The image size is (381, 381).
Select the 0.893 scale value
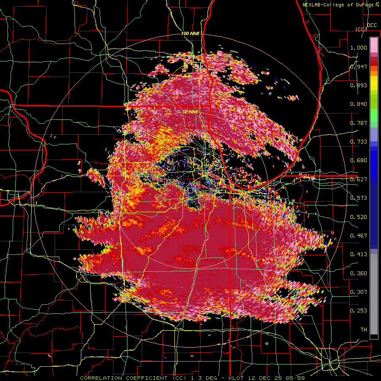(x=359, y=85)
